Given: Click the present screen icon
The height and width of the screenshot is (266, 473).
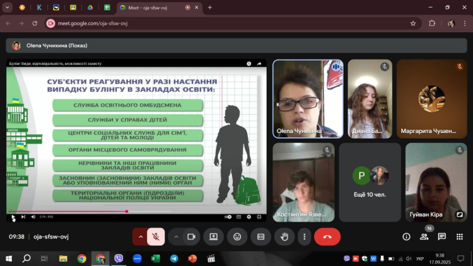Looking at the screenshot, I should coord(214,236).
